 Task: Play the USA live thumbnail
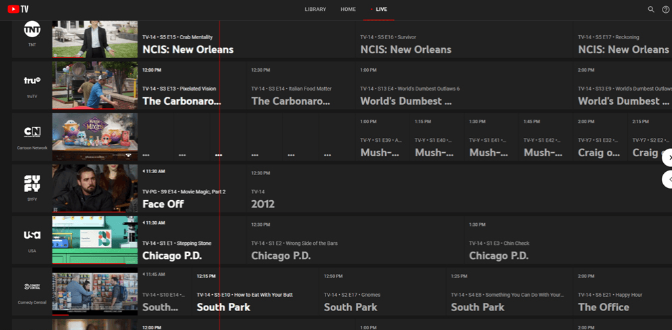pos(95,240)
